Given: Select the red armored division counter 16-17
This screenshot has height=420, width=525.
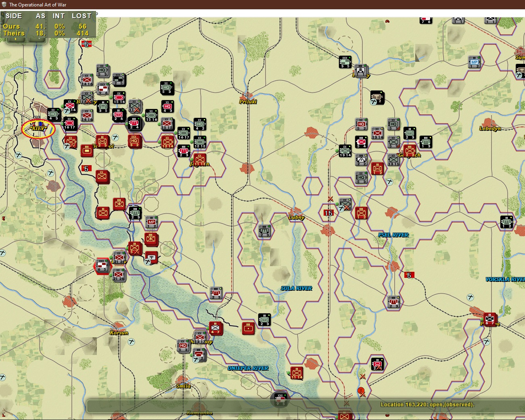Looking at the screenshot, I should (69, 123).
